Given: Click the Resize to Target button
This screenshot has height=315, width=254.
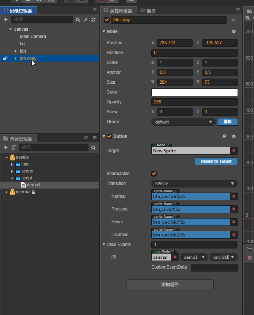Looking at the screenshot, I should point(216,161).
